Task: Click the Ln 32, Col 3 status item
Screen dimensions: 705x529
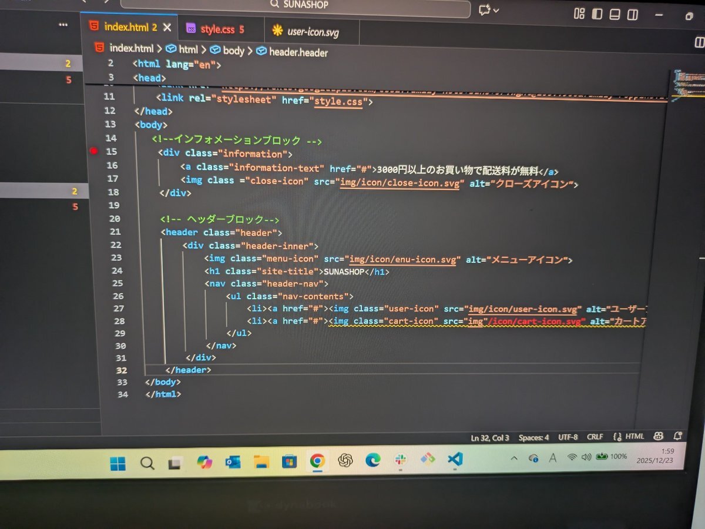Action: coord(490,438)
